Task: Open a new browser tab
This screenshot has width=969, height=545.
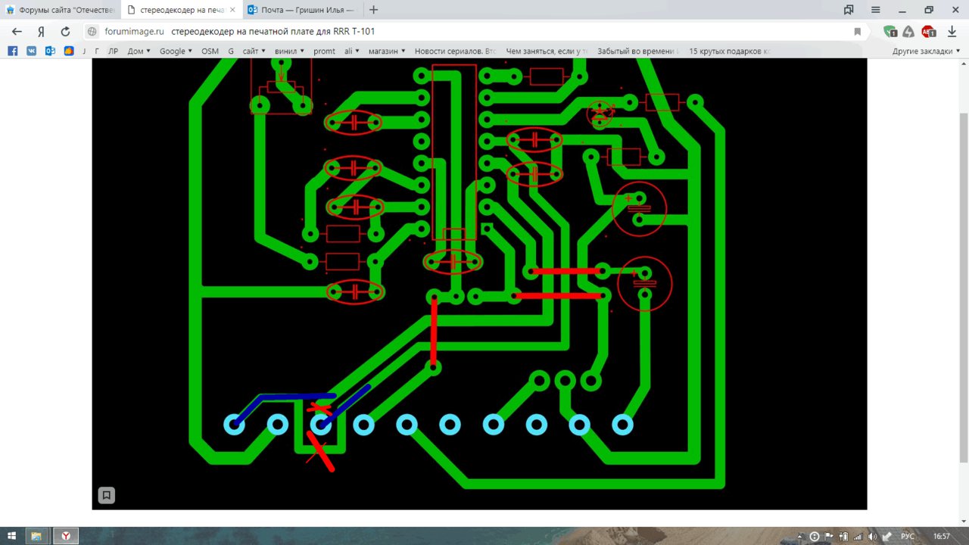Action: 373,10
